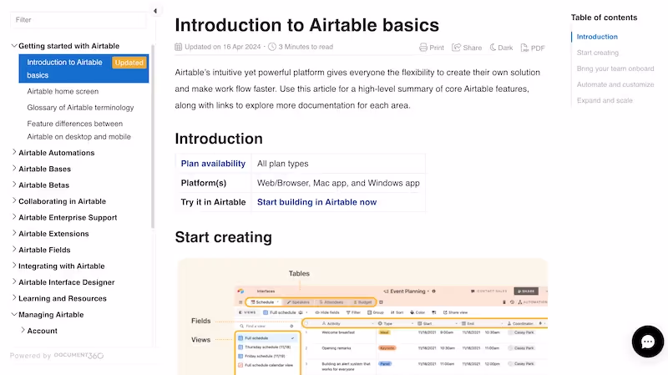
Task: Jump to Start creating in table of contents
Action: point(597,53)
